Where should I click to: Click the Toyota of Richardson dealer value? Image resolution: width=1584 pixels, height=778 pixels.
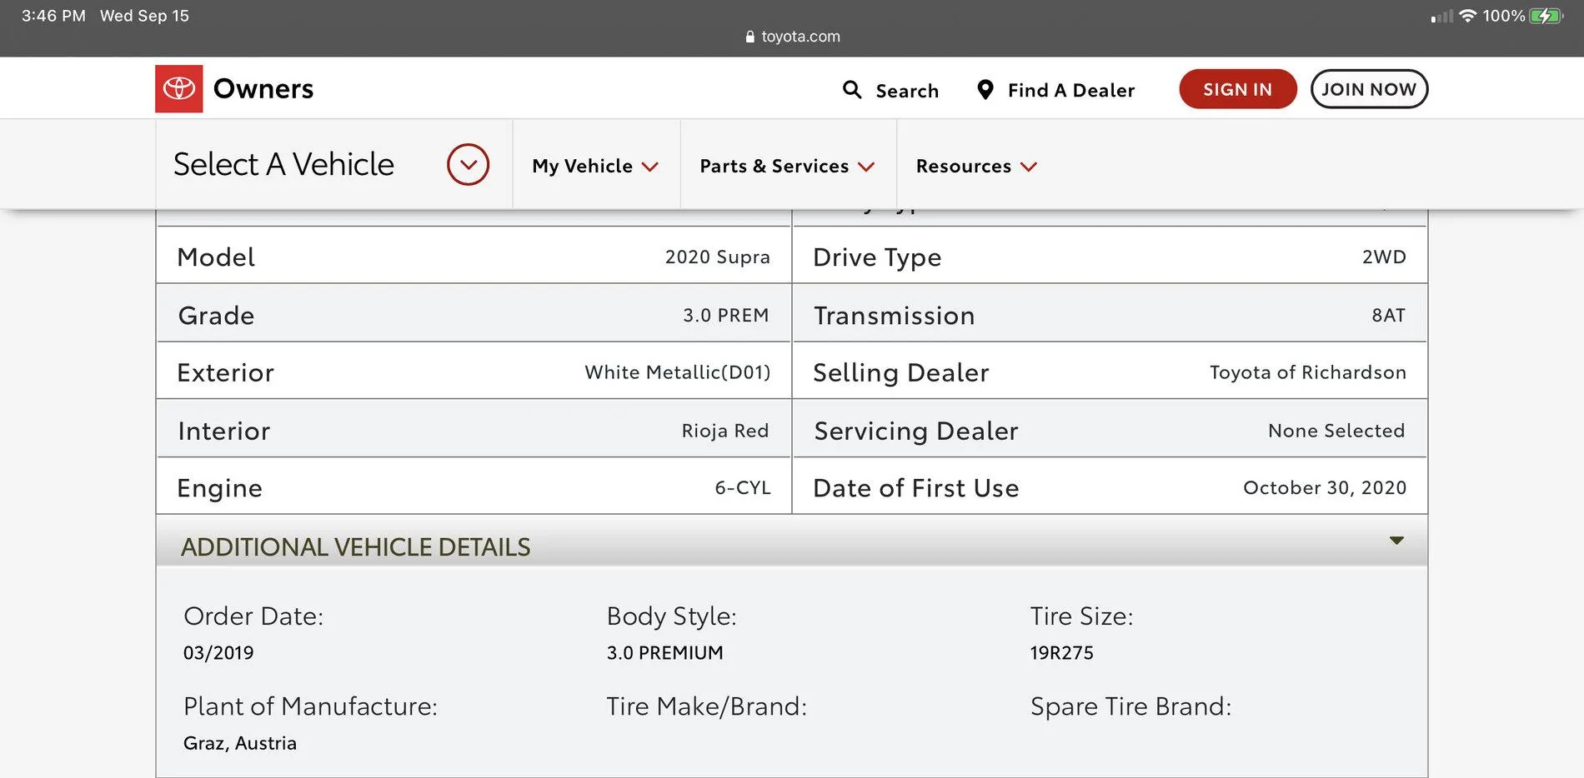click(x=1308, y=372)
